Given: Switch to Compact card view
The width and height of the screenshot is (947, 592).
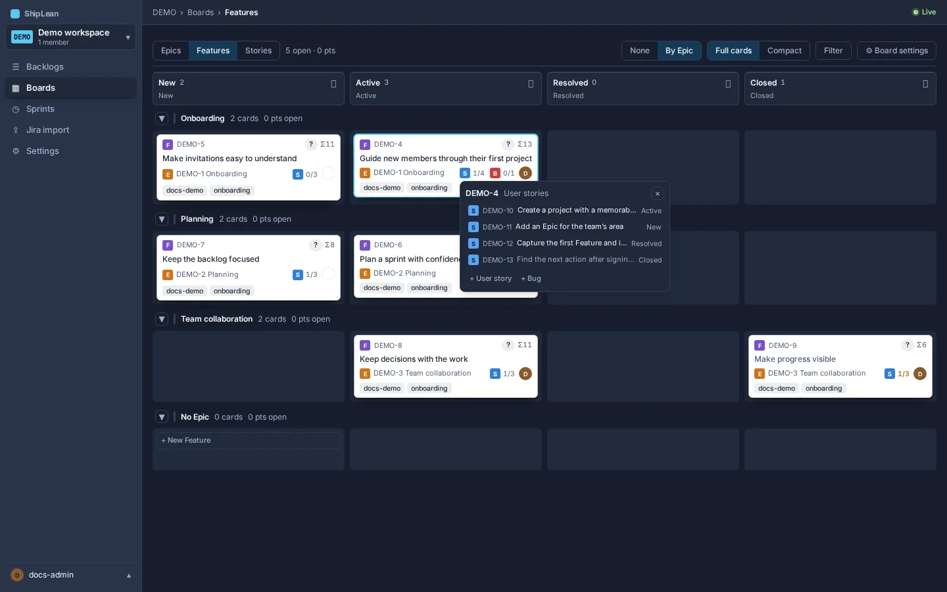Looking at the screenshot, I should point(785,51).
